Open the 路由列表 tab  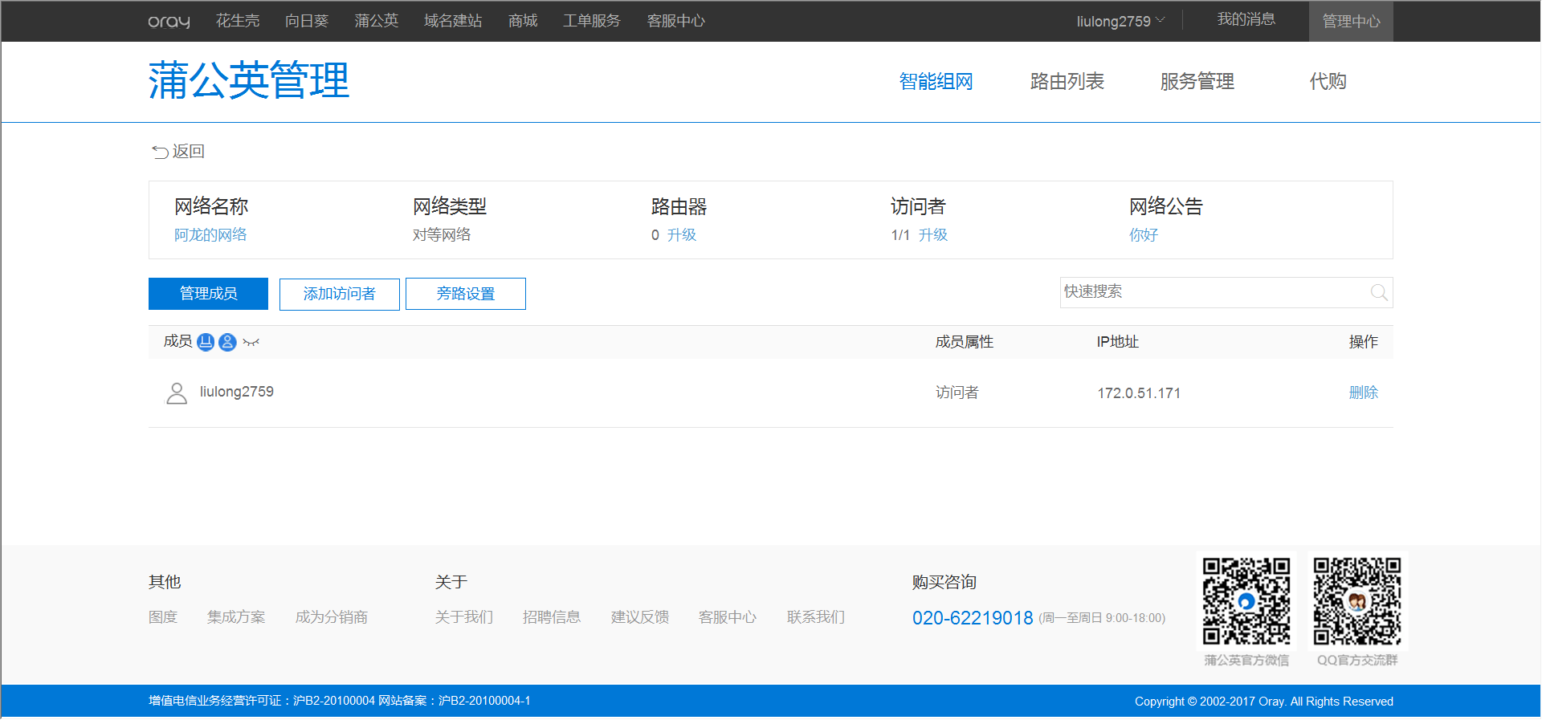[1067, 81]
